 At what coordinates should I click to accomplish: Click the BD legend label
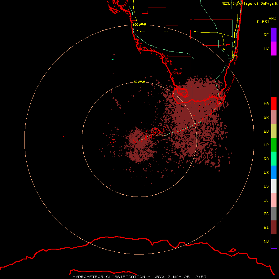(x=266, y=131)
